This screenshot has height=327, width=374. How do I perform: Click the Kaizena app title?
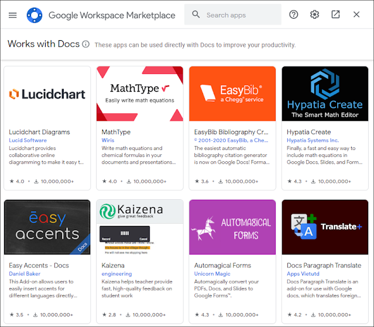113,265
